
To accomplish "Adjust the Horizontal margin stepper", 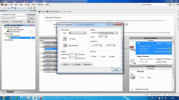I will click(76, 54).
